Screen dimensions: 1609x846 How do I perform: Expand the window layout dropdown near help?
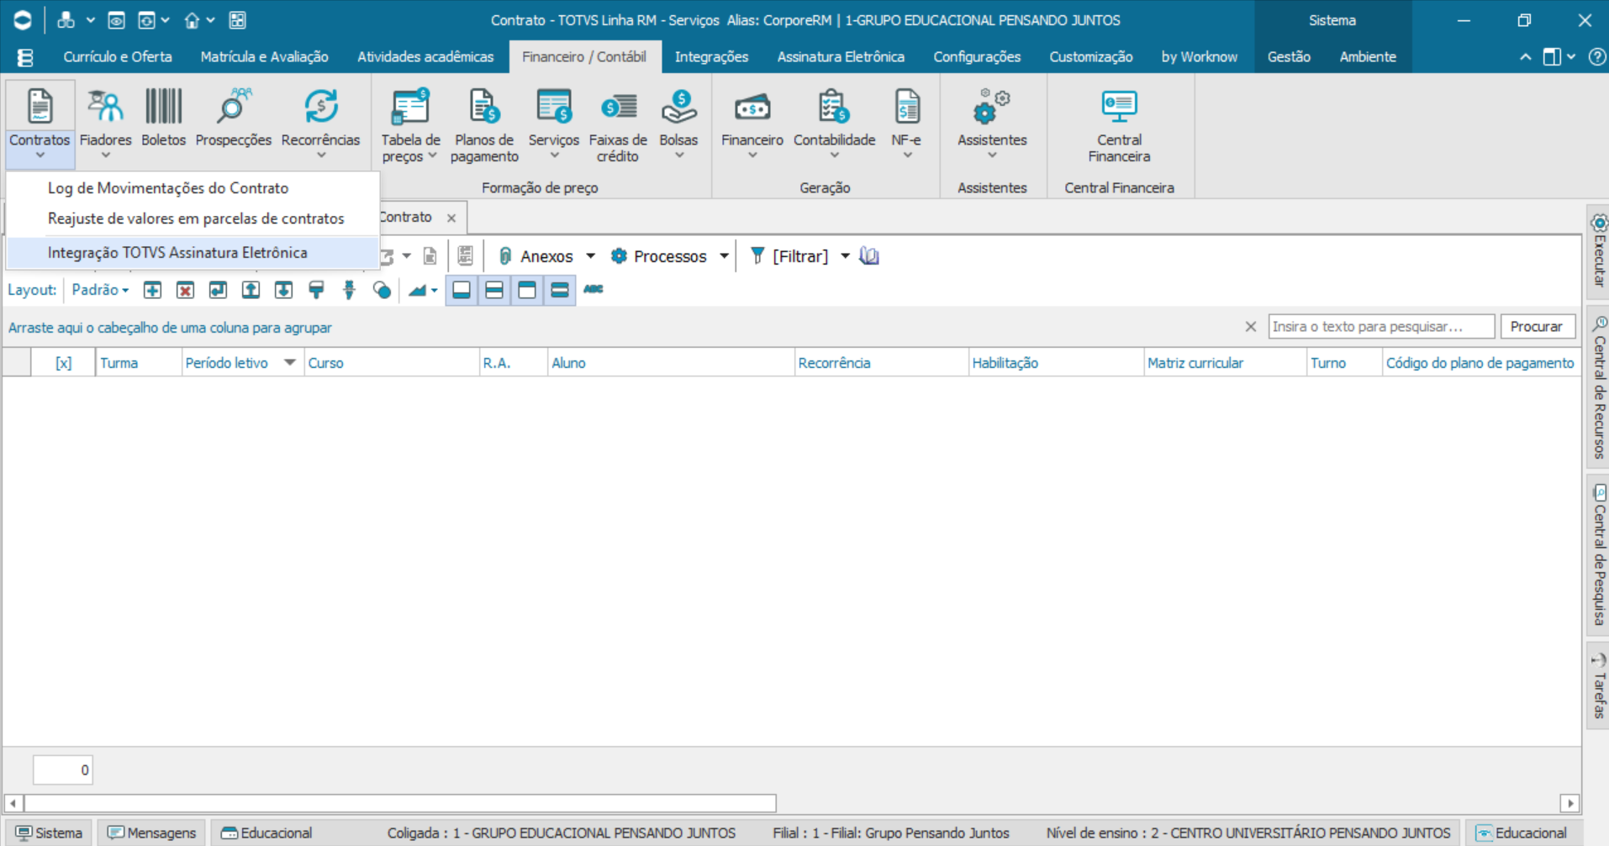[1571, 56]
